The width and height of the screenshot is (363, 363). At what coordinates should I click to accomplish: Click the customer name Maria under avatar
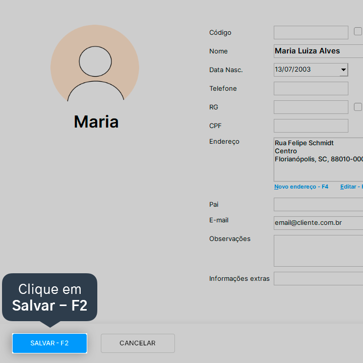[96, 122]
